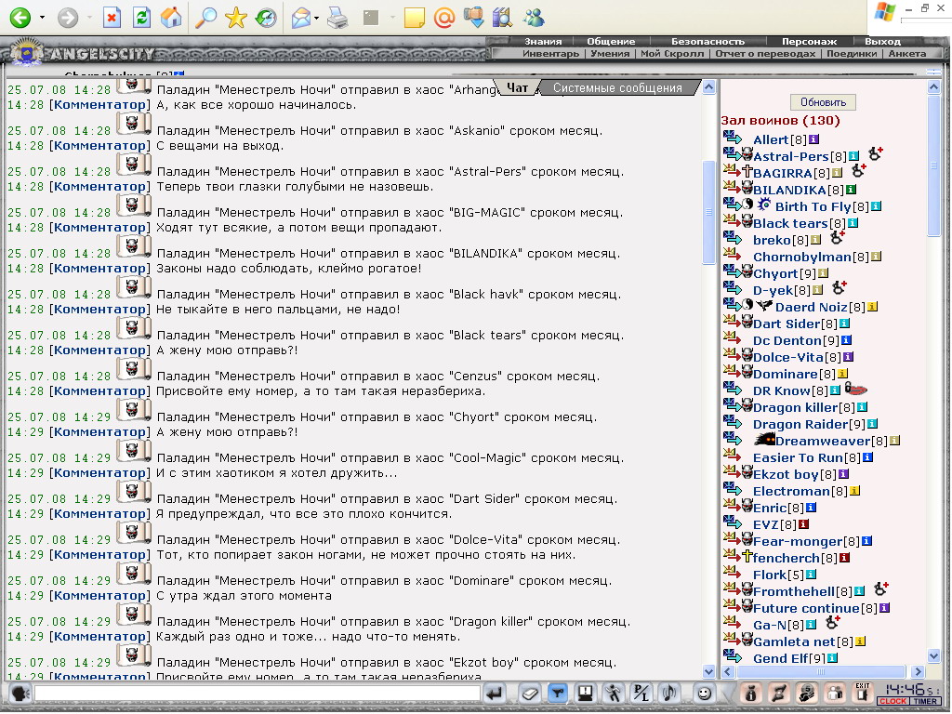Screen dimensions: 952x714
Task: Open the smiley emoticon picker
Action: pos(705,693)
